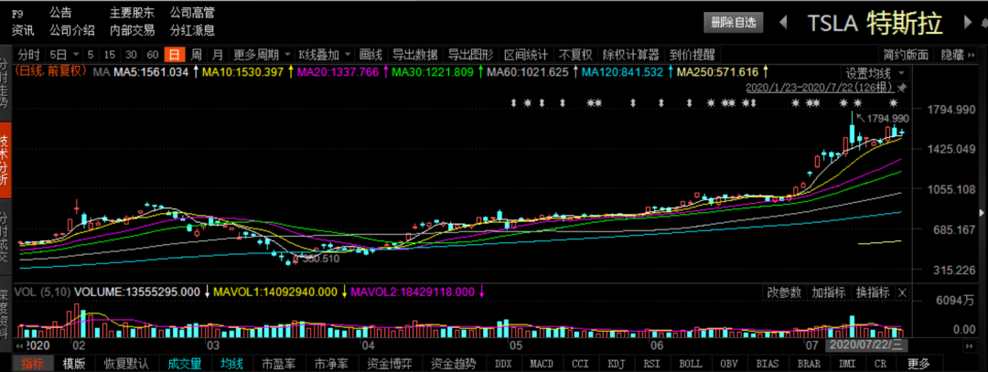Screen dimensions: 988x372
Task: Open the 公告 announcements menu
Action: coord(60,13)
